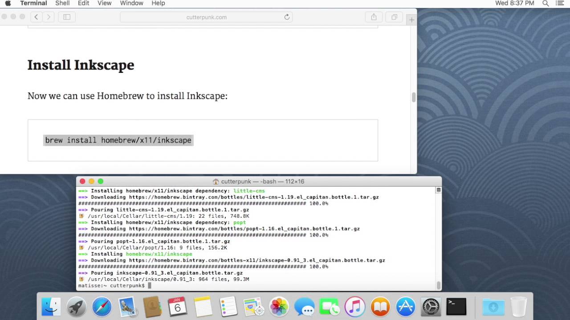Go forward in Safari
Viewport: 570px width, 320px height.
pyautogui.click(x=49, y=17)
